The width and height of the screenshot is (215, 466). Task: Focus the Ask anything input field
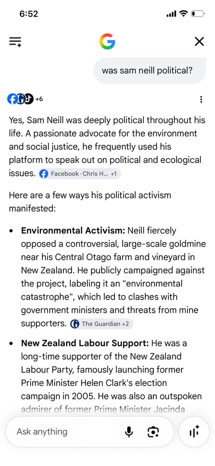68,431
